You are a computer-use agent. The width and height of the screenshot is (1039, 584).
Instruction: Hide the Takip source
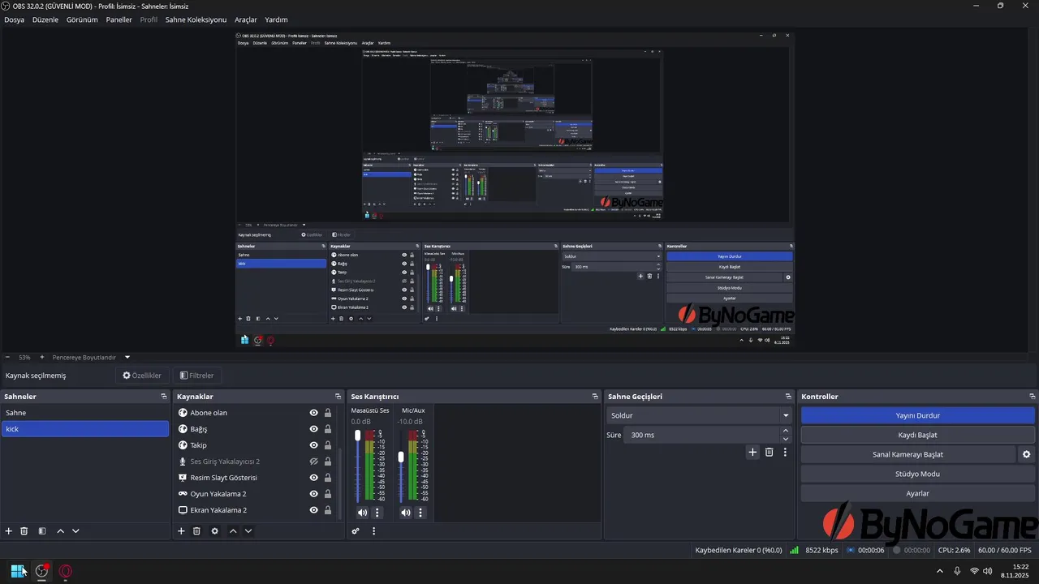313,445
